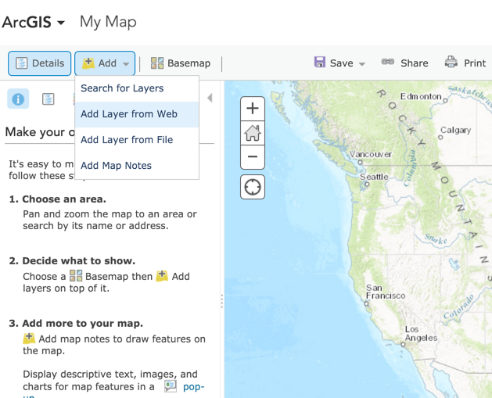Collapse side panel with arrow
The image size is (492, 398).
[210, 98]
